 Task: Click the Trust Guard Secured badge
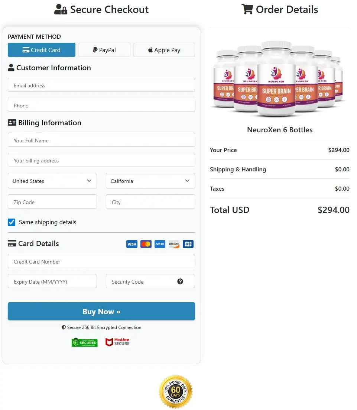click(x=84, y=342)
